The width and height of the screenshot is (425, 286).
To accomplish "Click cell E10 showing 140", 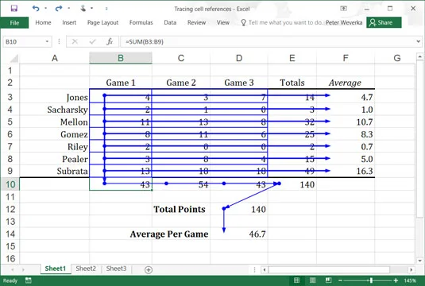I will 292,184.
